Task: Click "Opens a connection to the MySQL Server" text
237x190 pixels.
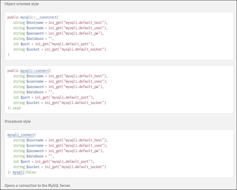Action: (38, 186)
